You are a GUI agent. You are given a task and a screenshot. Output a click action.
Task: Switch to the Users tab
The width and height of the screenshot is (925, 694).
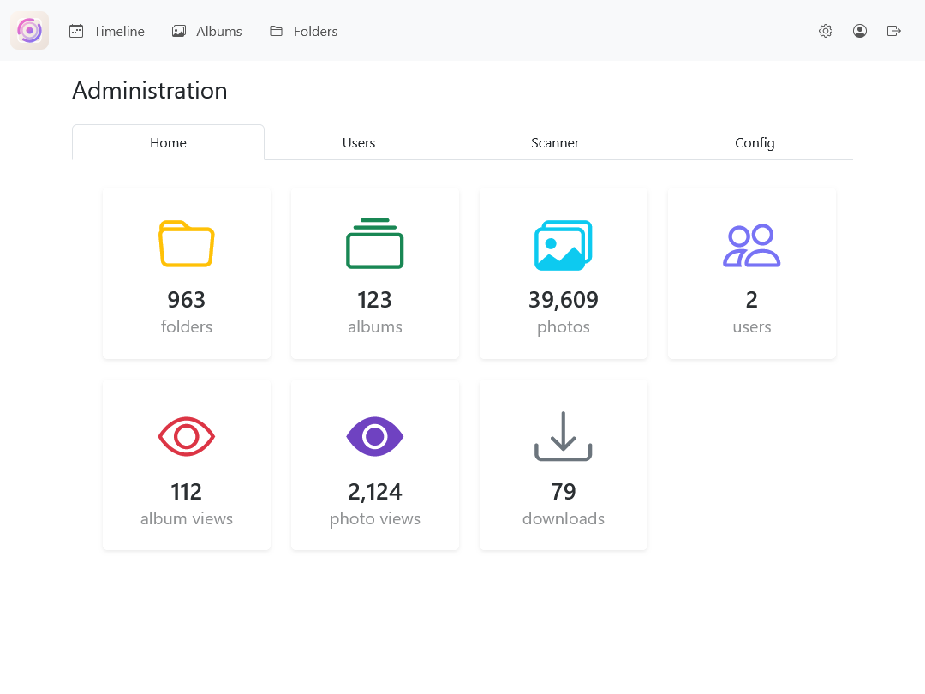[x=359, y=142]
